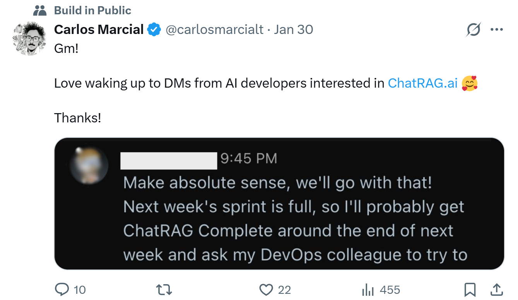Open the three-dot more options menu

click(x=497, y=29)
